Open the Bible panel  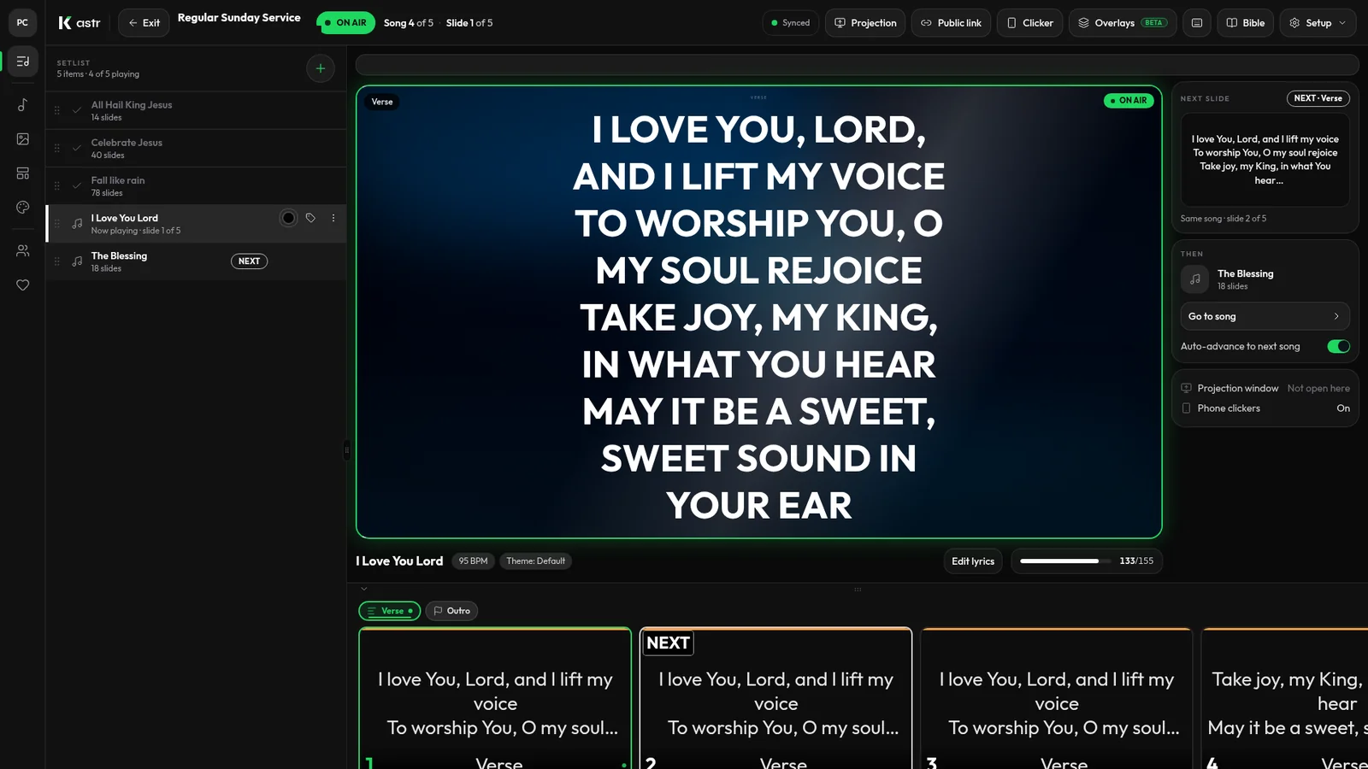(x=1245, y=23)
